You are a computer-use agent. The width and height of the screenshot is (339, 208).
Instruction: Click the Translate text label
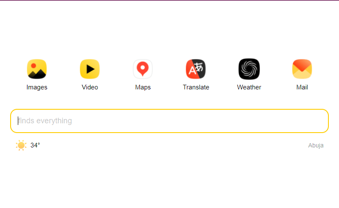pos(196,87)
